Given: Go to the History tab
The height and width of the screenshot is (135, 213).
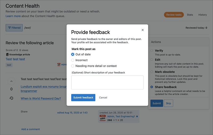Looking at the screenshot, I should point(203,15).
